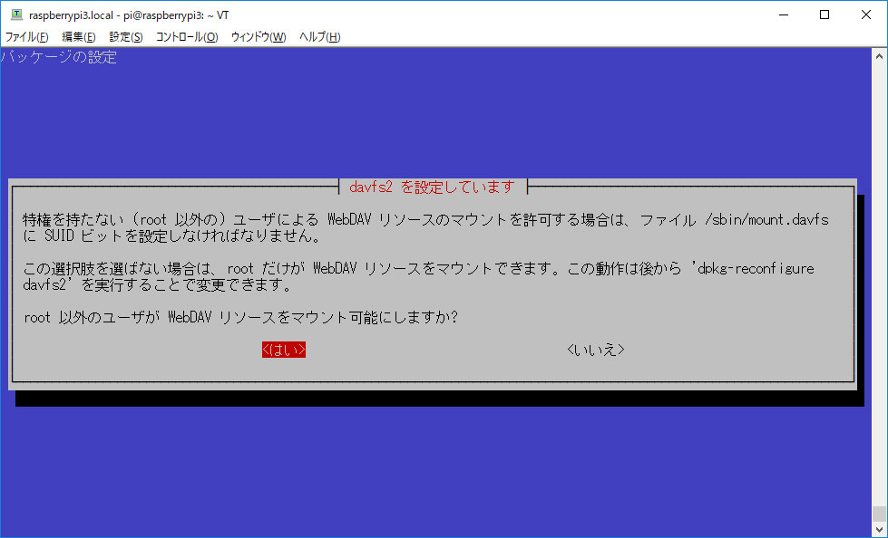Click the window title 'raspberrypi3.local'

pos(71,15)
